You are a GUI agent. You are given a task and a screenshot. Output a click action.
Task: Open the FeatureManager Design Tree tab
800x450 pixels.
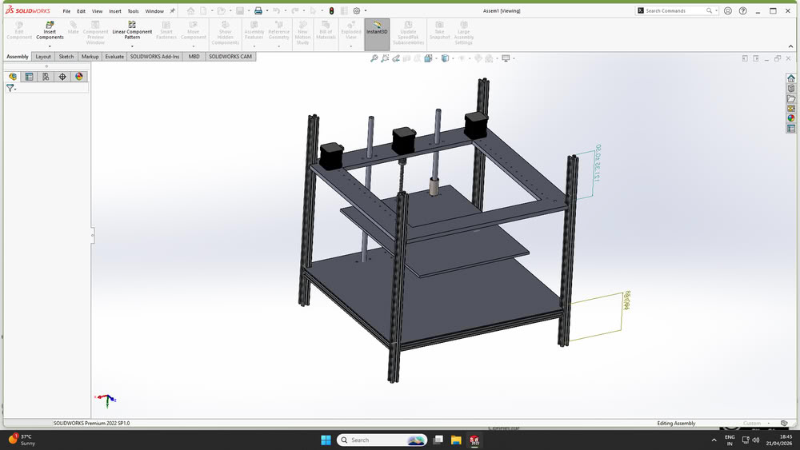[x=13, y=77]
